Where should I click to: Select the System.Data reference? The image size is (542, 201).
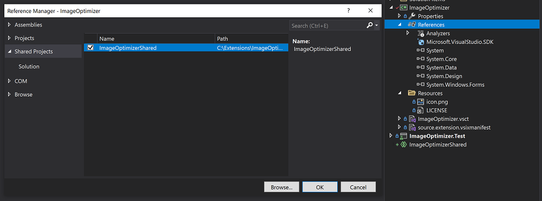[x=441, y=68]
